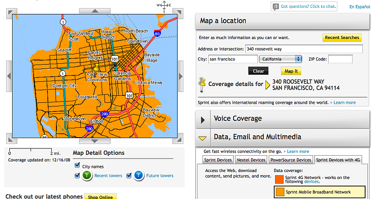Expand the Voice Coverage section
The height and width of the screenshot is (199, 373).
(x=203, y=119)
